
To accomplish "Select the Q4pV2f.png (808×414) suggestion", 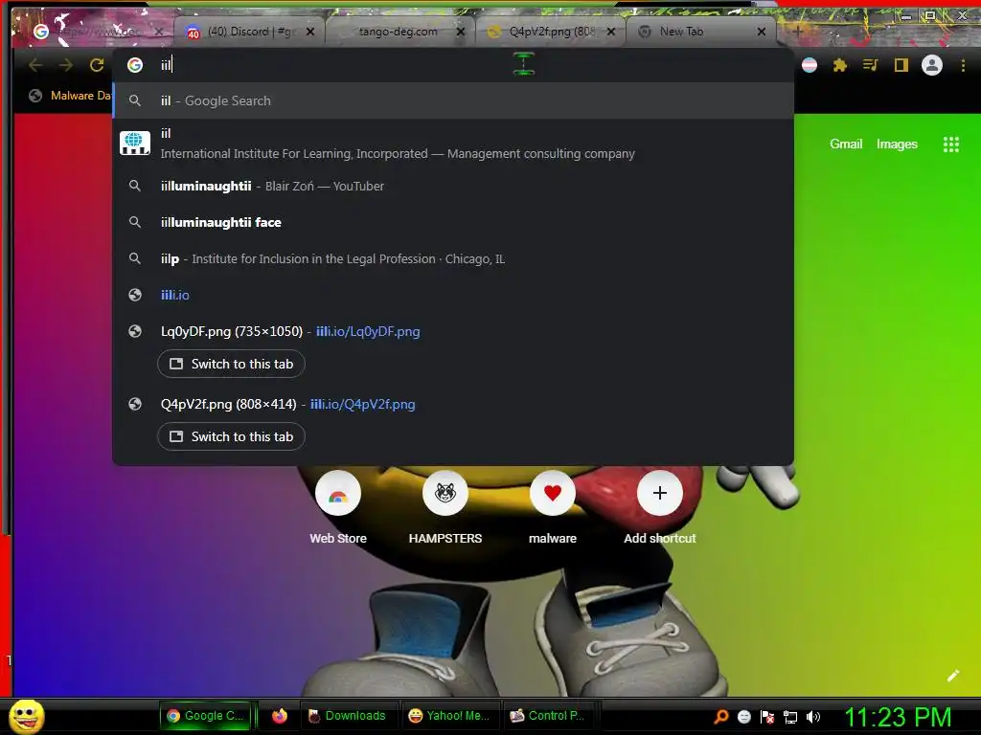I will (x=453, y=405).
